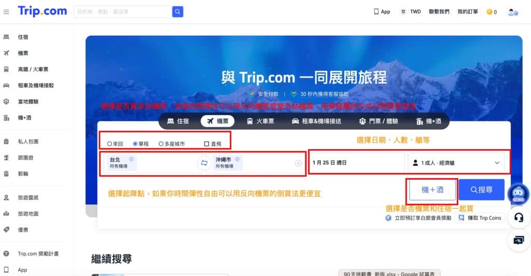Switch to the 門票 / 體驗 tab
The width and height of the screenshot is (531, 276).
coord(378,121)
